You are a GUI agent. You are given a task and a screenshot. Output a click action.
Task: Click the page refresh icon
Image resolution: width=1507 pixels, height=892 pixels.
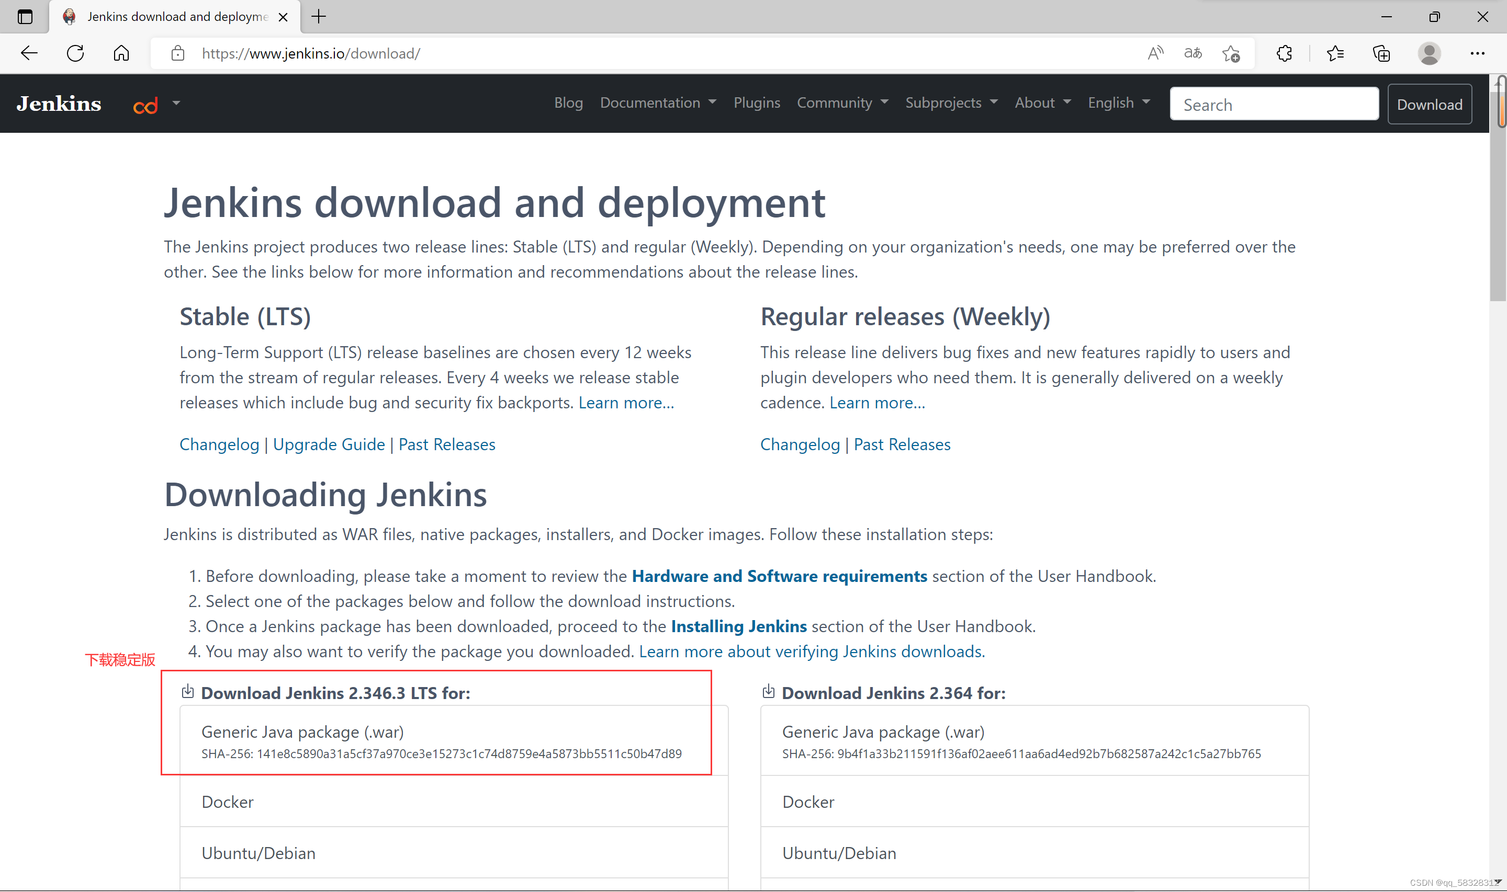(75, 53)
